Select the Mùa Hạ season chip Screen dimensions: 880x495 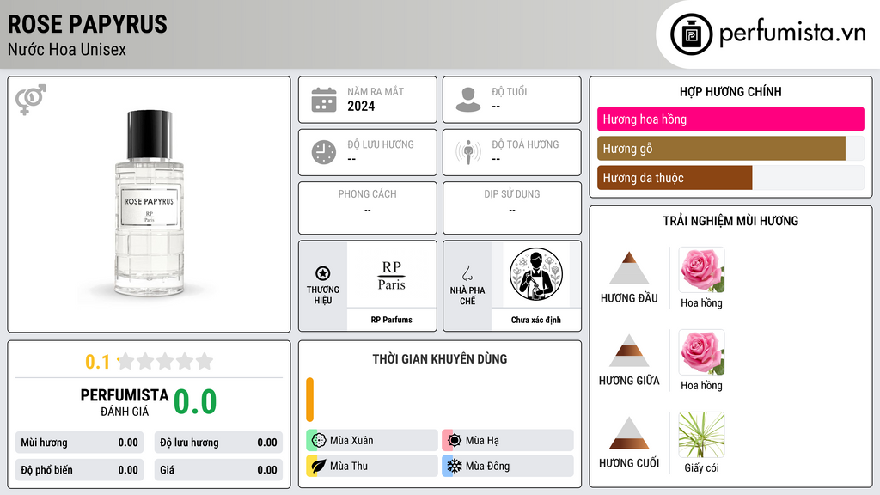click(508, 441)
